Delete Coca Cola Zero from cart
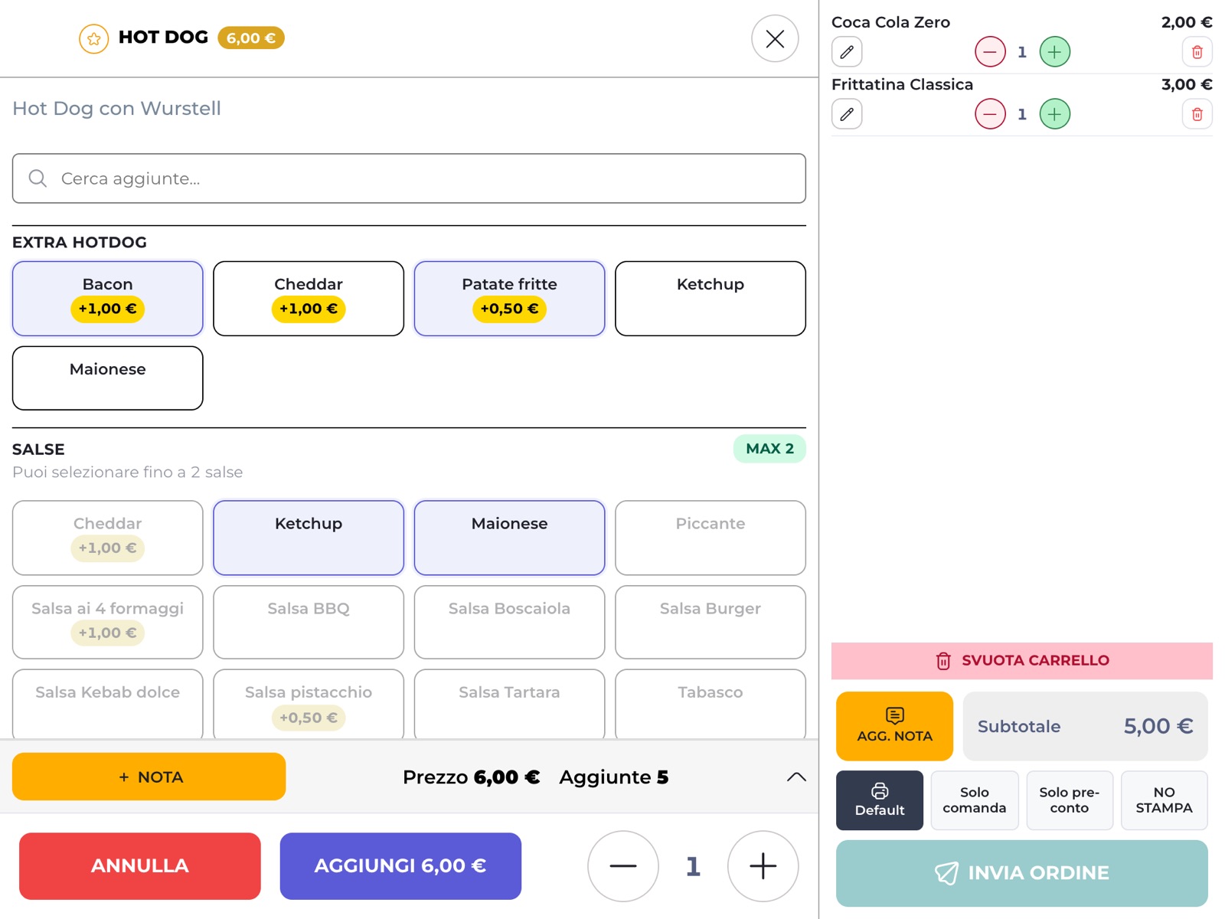Viewport: 1225px width, 919px height. point(1197,52)
